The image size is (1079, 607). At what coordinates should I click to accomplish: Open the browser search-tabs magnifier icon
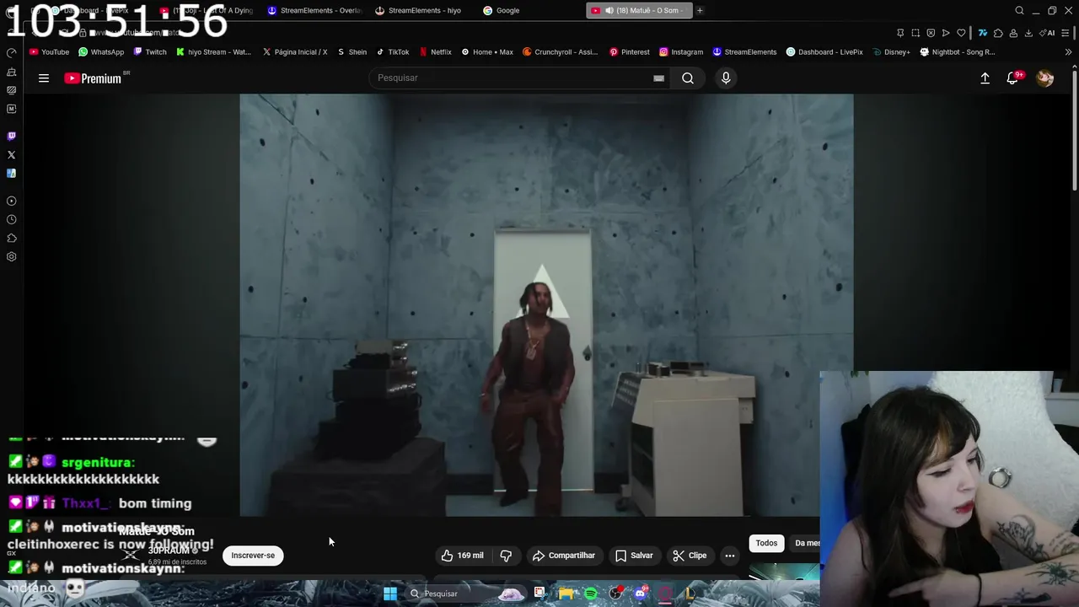(1019, 10)
